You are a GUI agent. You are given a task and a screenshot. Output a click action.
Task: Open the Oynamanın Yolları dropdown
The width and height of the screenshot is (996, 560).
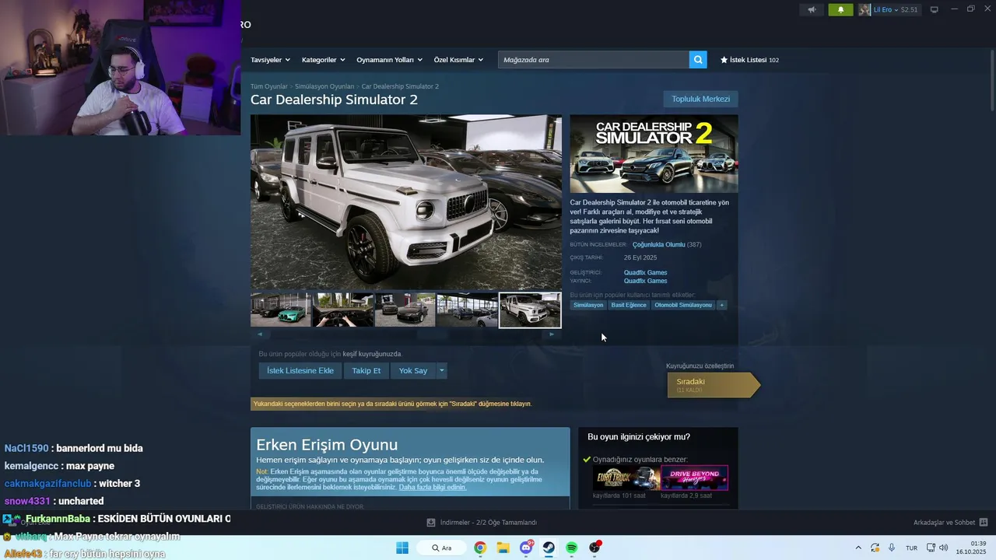[x=389, y=60]
